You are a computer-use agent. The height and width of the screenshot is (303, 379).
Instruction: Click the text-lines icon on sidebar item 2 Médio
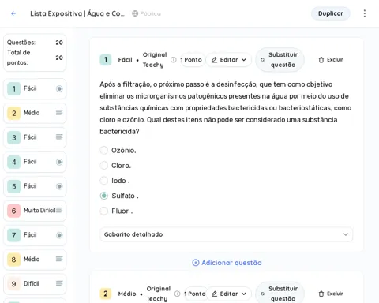click(59, 113)
